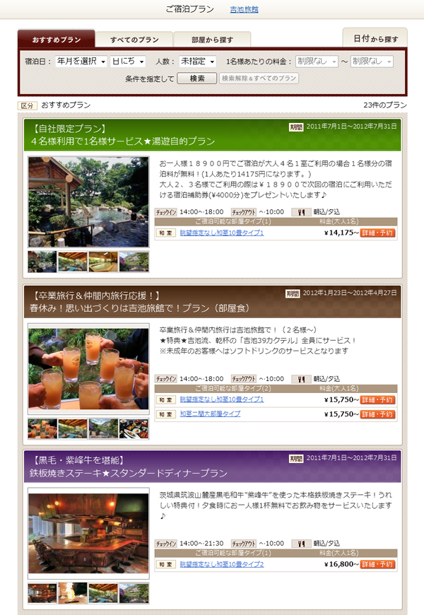The height and width of the screenshot is (615, 424).
Task: Click the 検索 search button
Action: pyautogui.click(x=197, y=78)
